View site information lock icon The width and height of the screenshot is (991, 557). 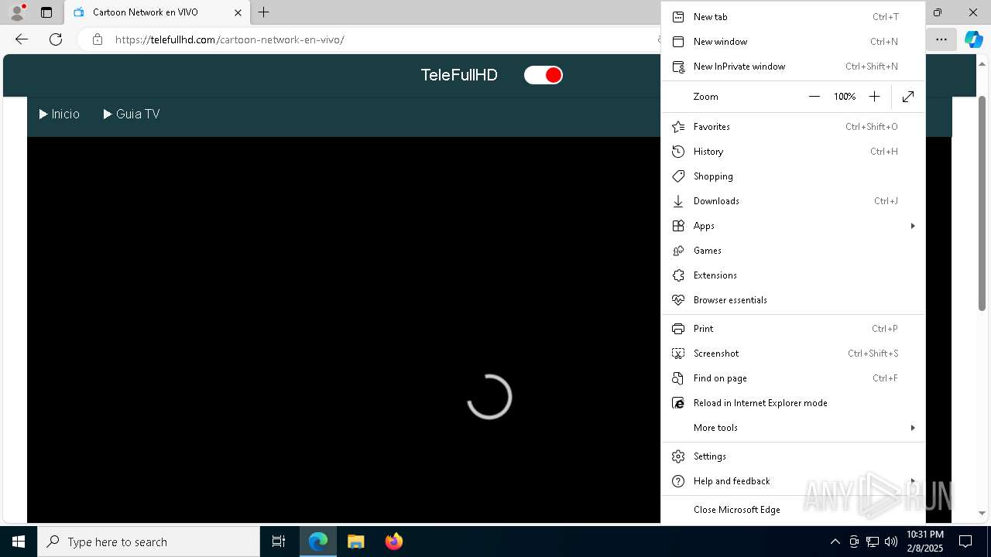pos(98,39)
